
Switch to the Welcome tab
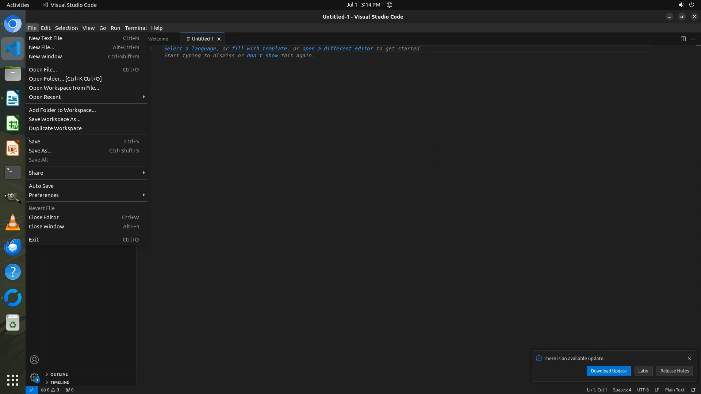point(158,39)
